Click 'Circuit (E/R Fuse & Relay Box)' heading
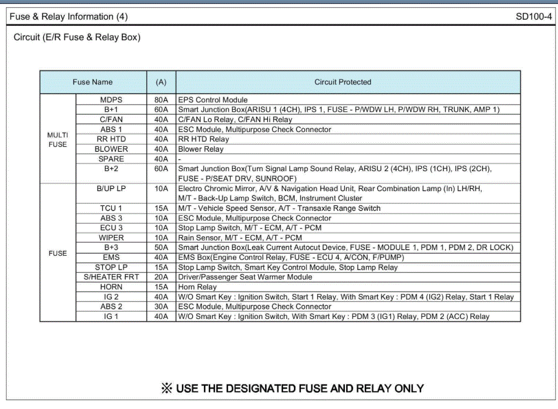Image resolution: width=558 pixels, height=409 pixels. (x=77, y=37)
